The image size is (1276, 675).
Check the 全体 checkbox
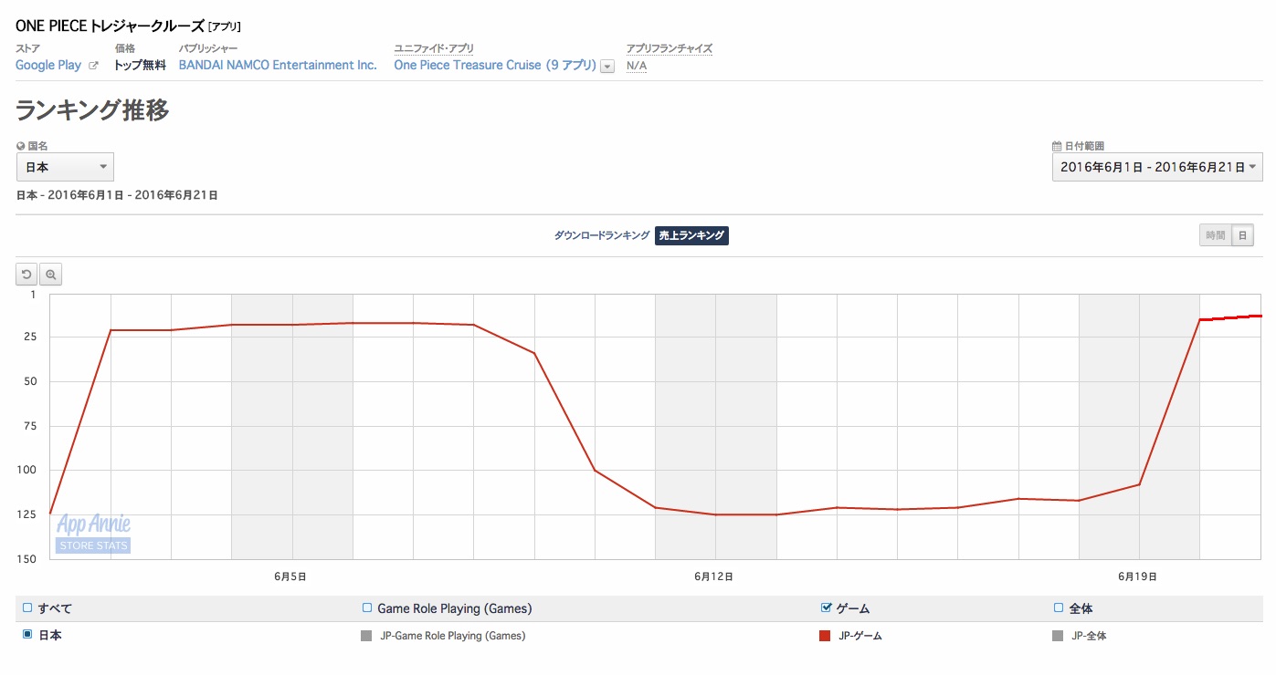click(x=1059, y=607)
